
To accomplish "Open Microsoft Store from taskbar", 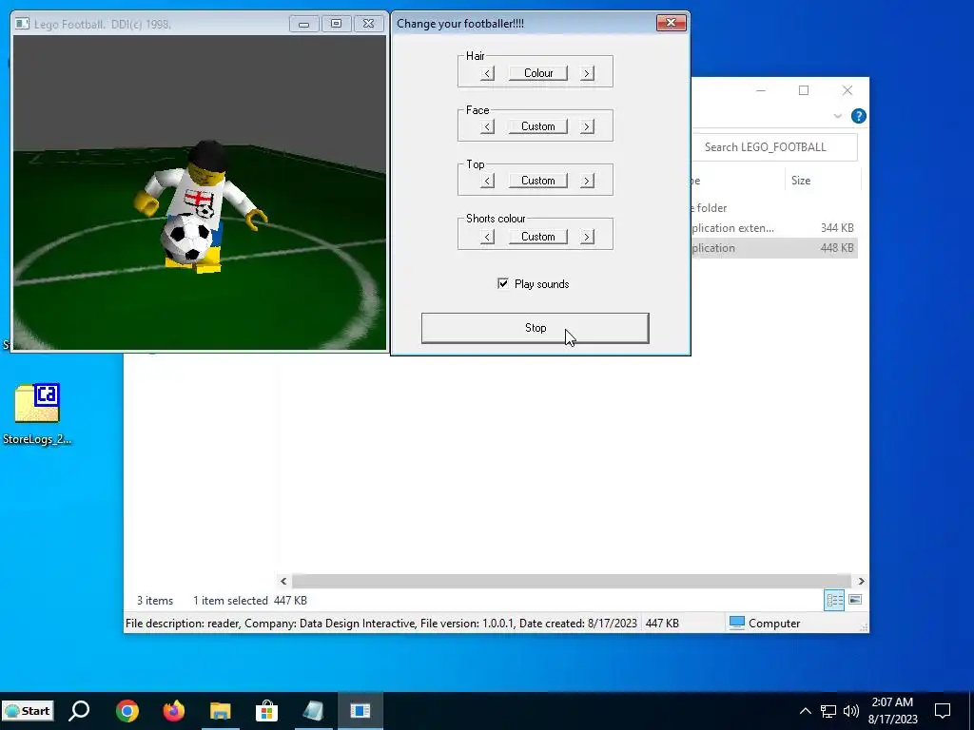I will tap(266, 711).
